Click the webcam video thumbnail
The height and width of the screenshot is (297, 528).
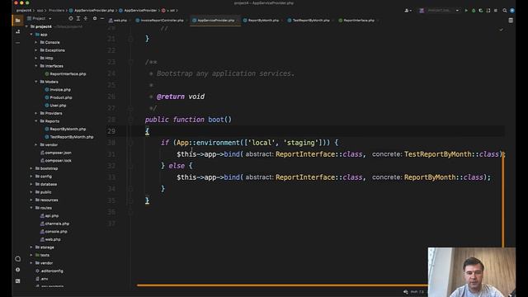471,272
